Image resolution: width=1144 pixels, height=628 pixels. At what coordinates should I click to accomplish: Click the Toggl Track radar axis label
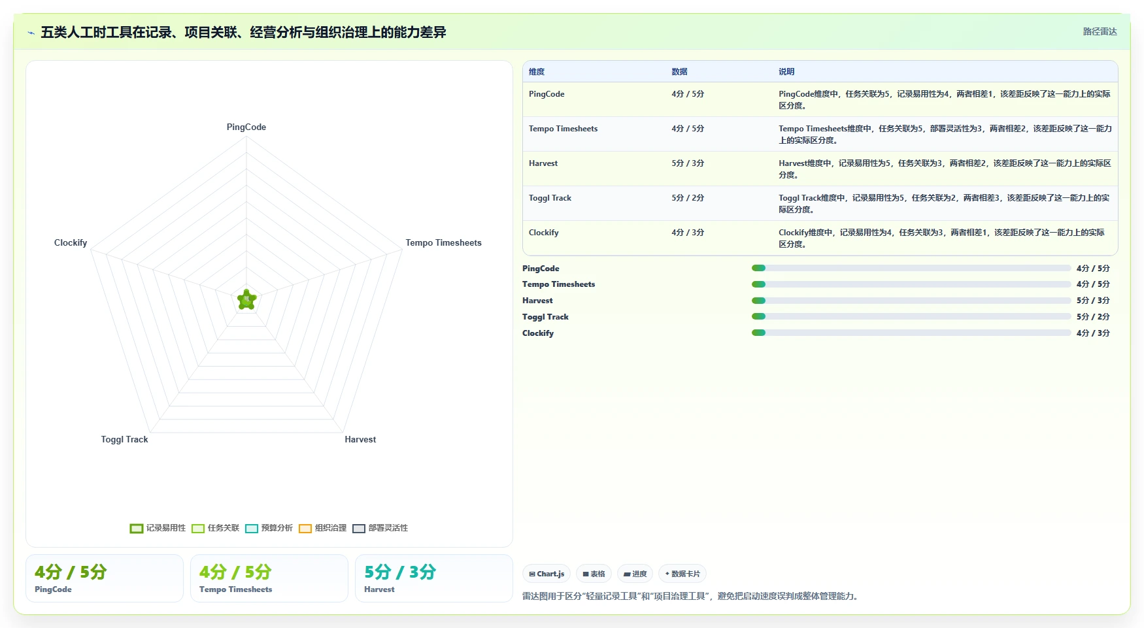click(x=124, y=440)
